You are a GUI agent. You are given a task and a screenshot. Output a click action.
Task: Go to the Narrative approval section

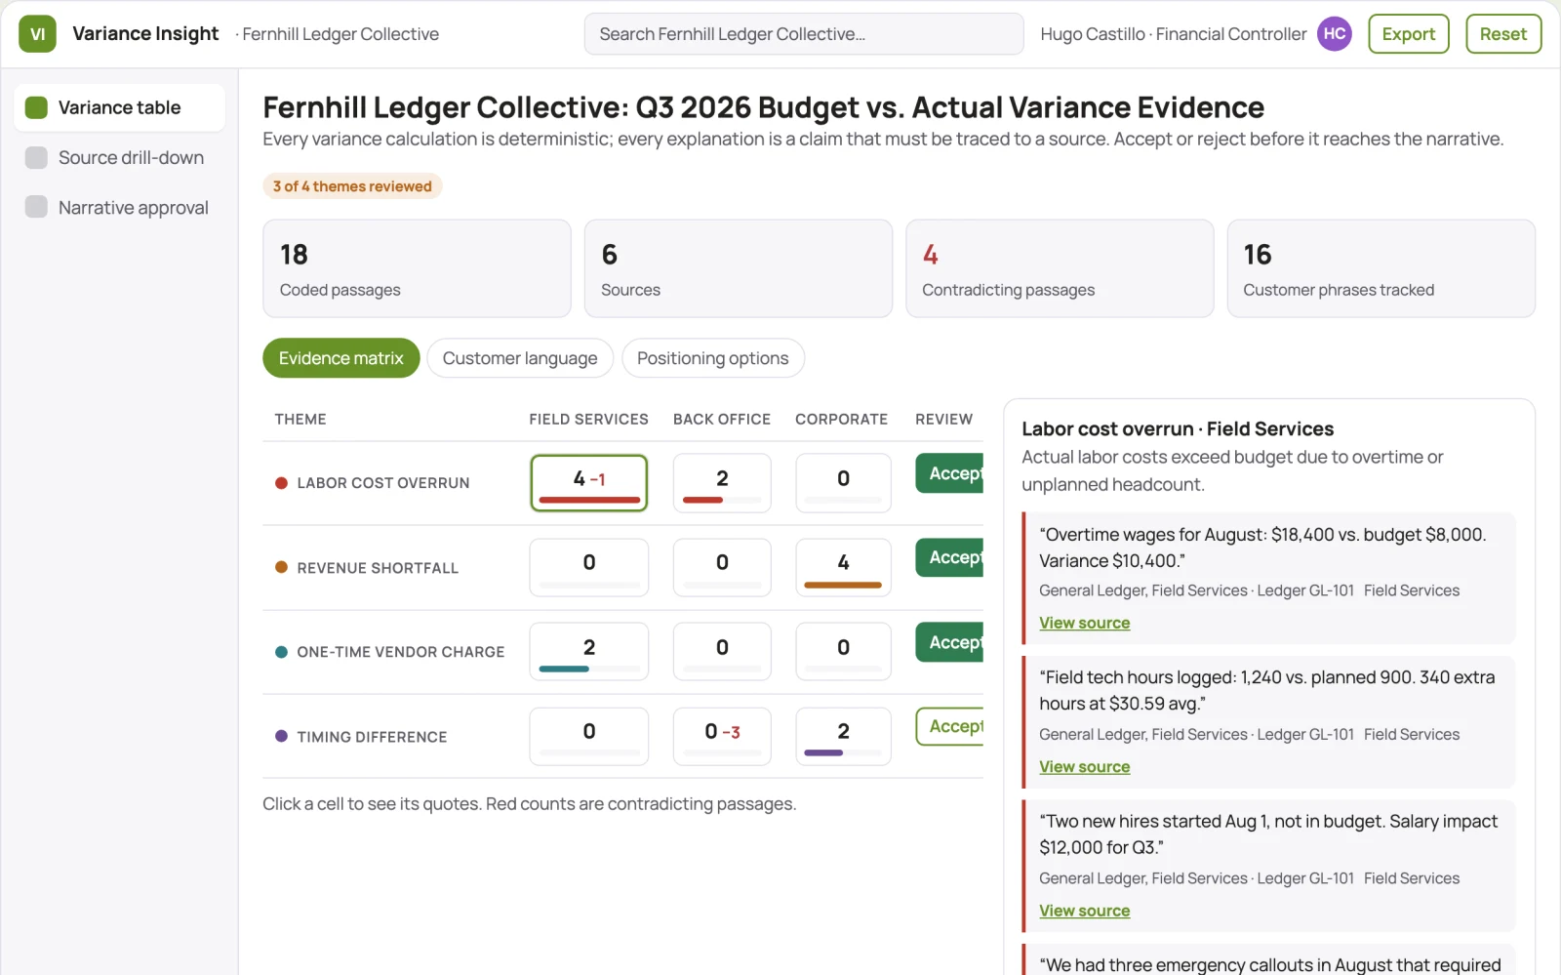tap(119, 207)
